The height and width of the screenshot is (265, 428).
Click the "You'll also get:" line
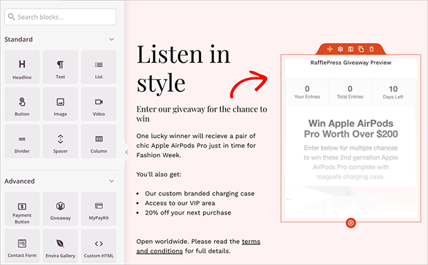click(x=159, y=174)
